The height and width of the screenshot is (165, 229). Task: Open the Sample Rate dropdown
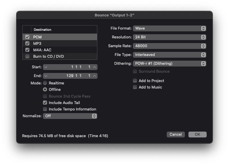169,46
